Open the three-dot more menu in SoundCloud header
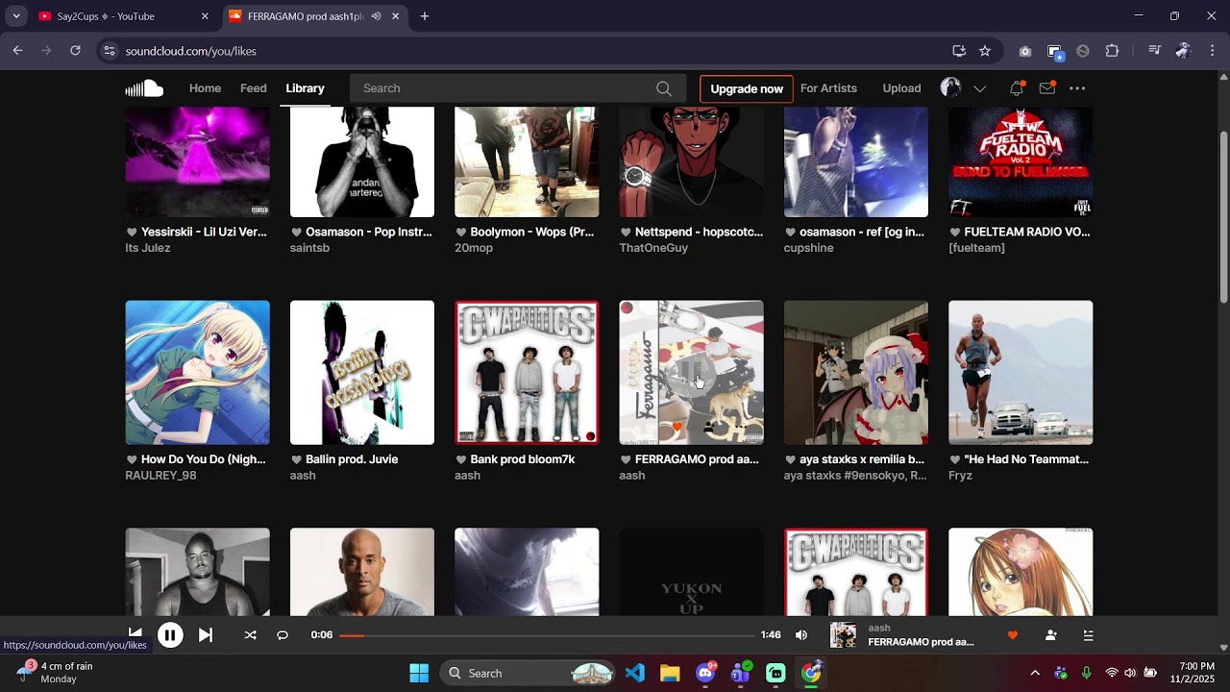 [x=1077, y=88]
